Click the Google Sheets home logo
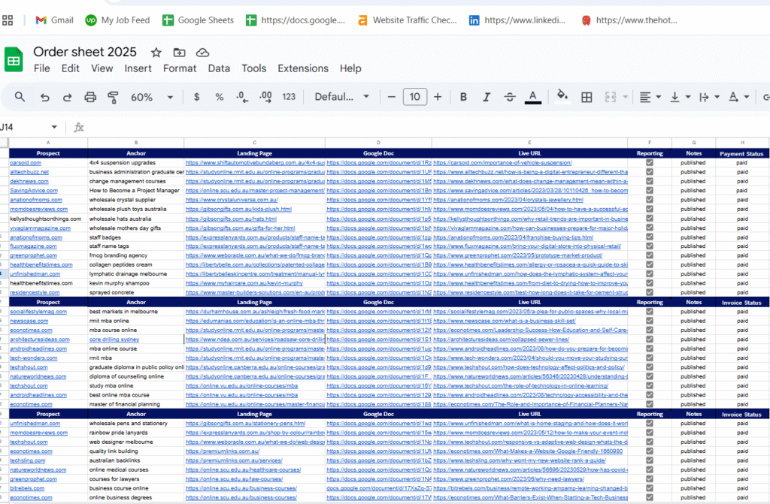 pos(14,59)
